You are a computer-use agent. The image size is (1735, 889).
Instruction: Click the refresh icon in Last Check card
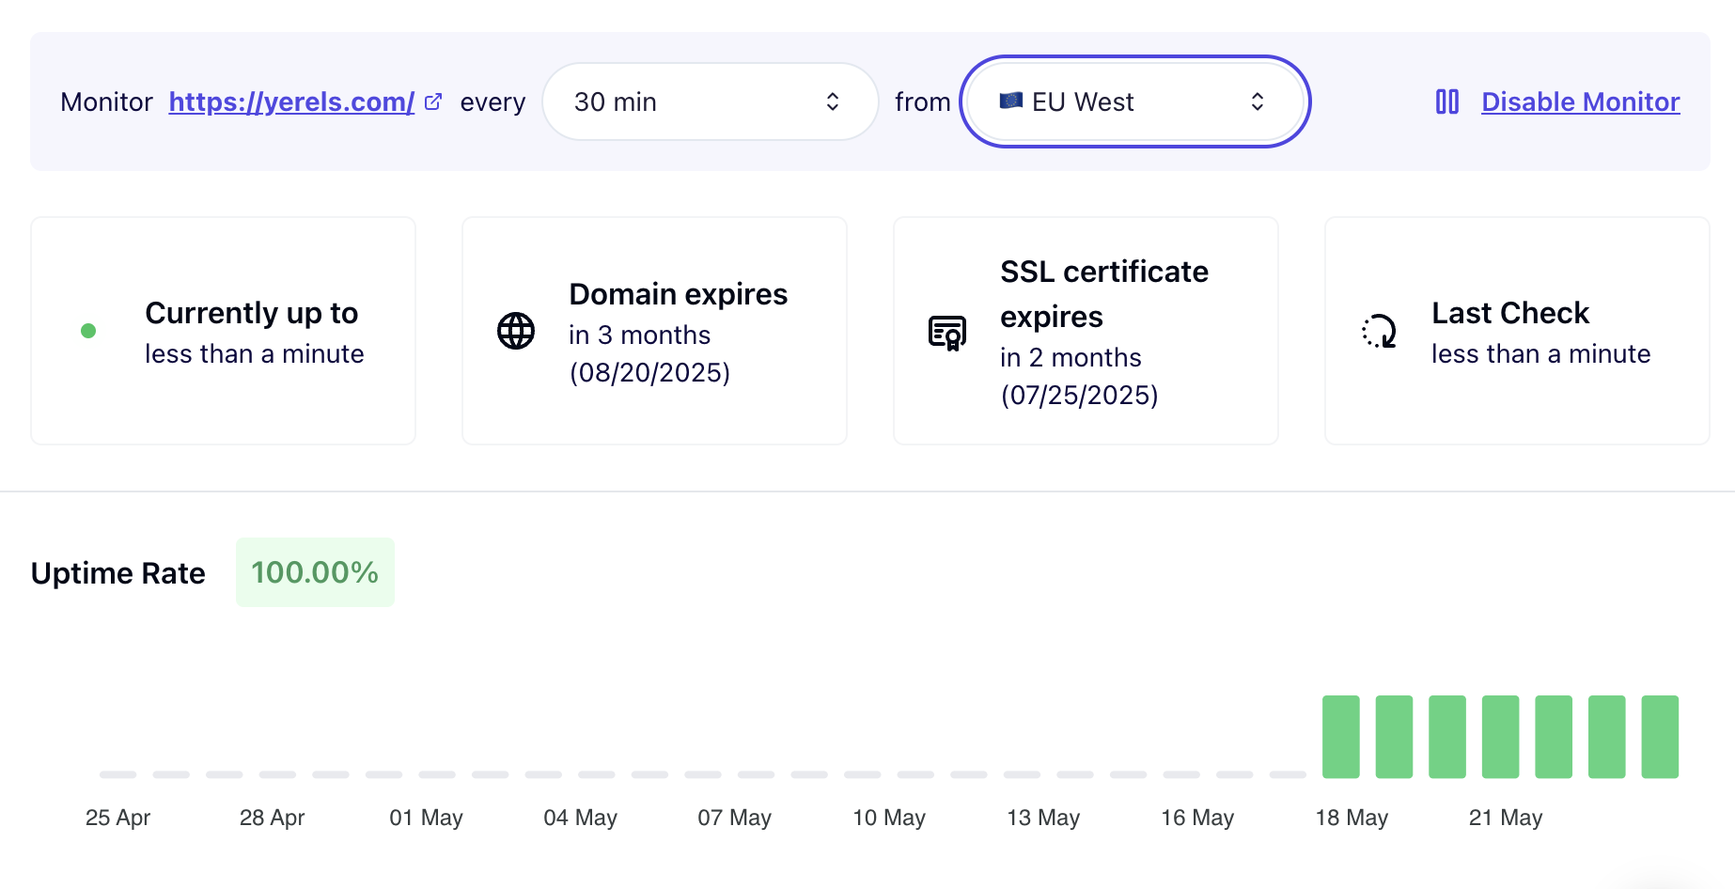point(1379,331)
